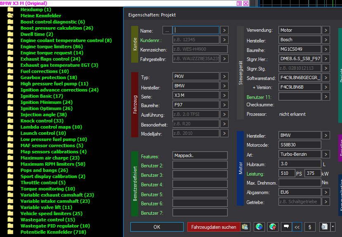
Task: Click into the Motorcode field showing S58B30
Action: tap(300, 145)
